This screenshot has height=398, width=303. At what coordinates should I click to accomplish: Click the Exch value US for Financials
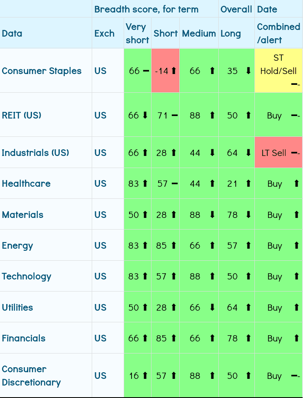click(x=100, y=339)
